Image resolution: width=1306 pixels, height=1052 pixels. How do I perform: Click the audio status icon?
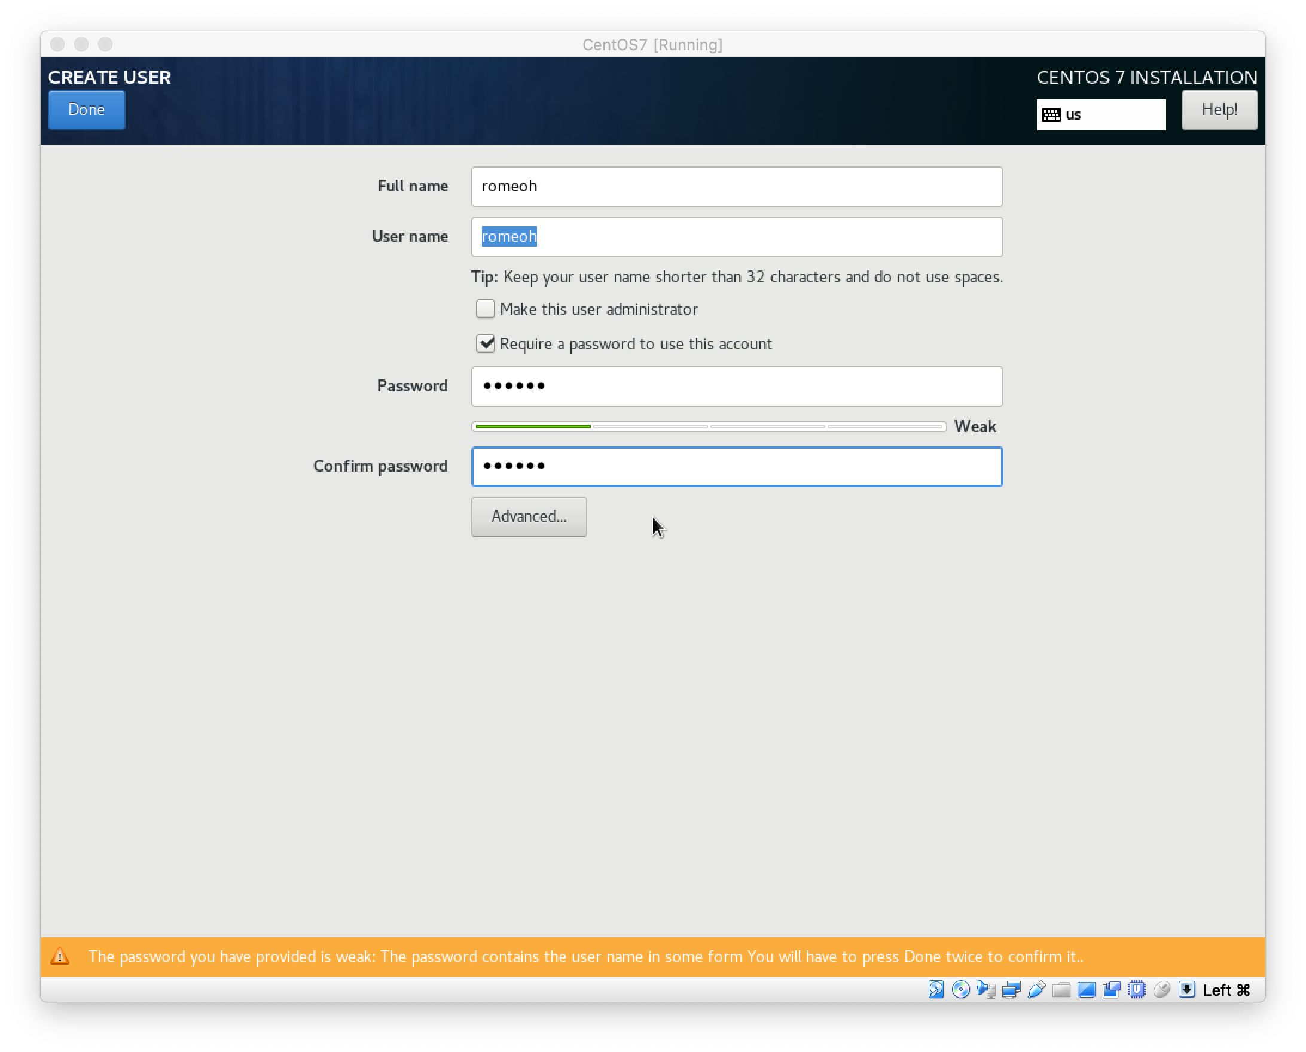pos(986,990)
